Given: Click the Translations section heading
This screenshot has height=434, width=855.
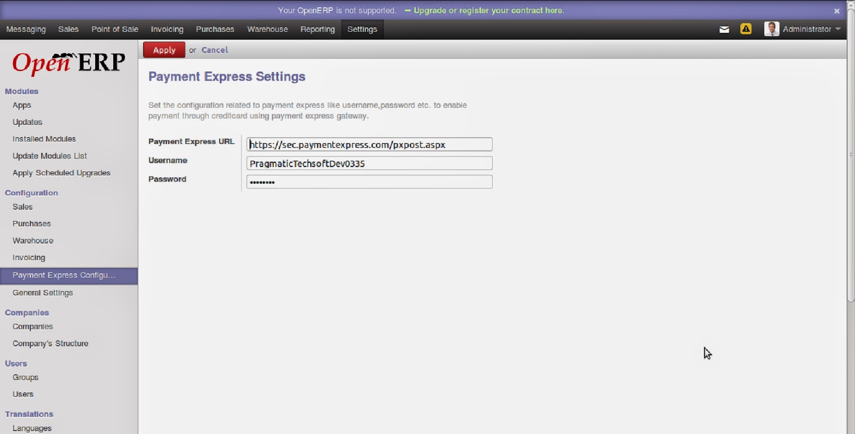Looking at the screenshot, I should [29, 414].
